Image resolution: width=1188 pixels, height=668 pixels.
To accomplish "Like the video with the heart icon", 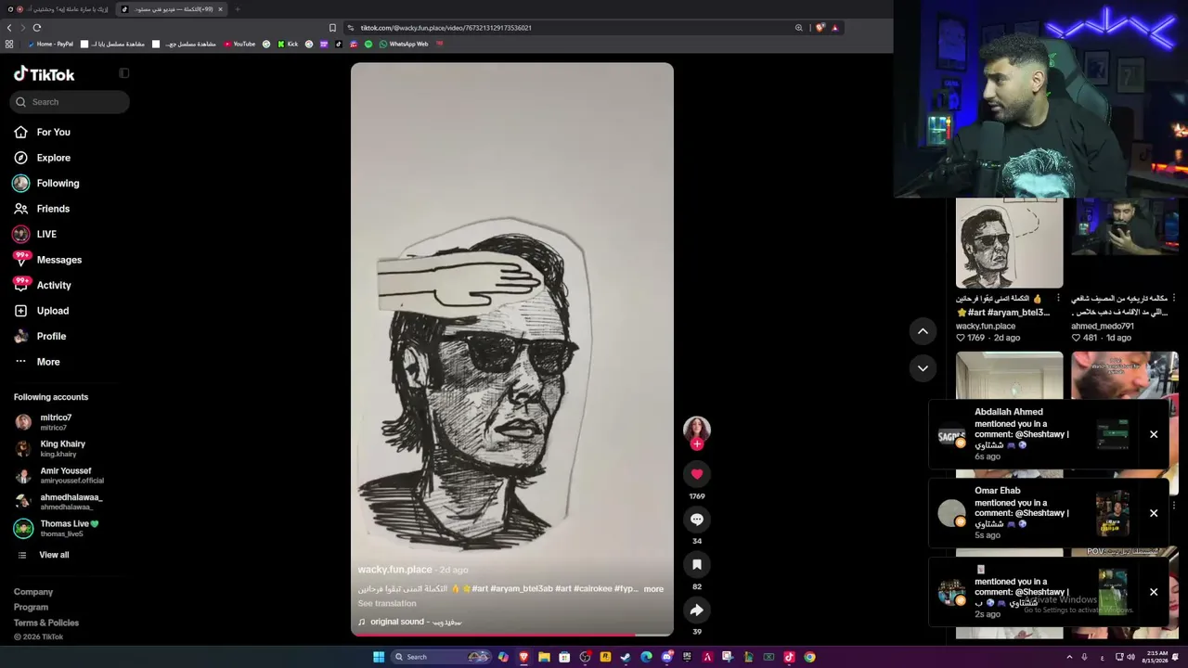I will tap(697, 474).
